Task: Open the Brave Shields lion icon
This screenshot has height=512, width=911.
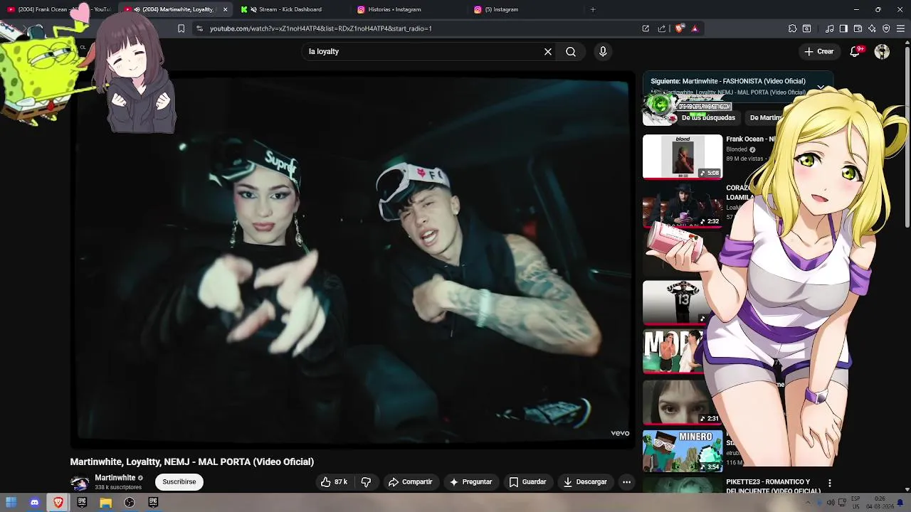Action: 680,28
